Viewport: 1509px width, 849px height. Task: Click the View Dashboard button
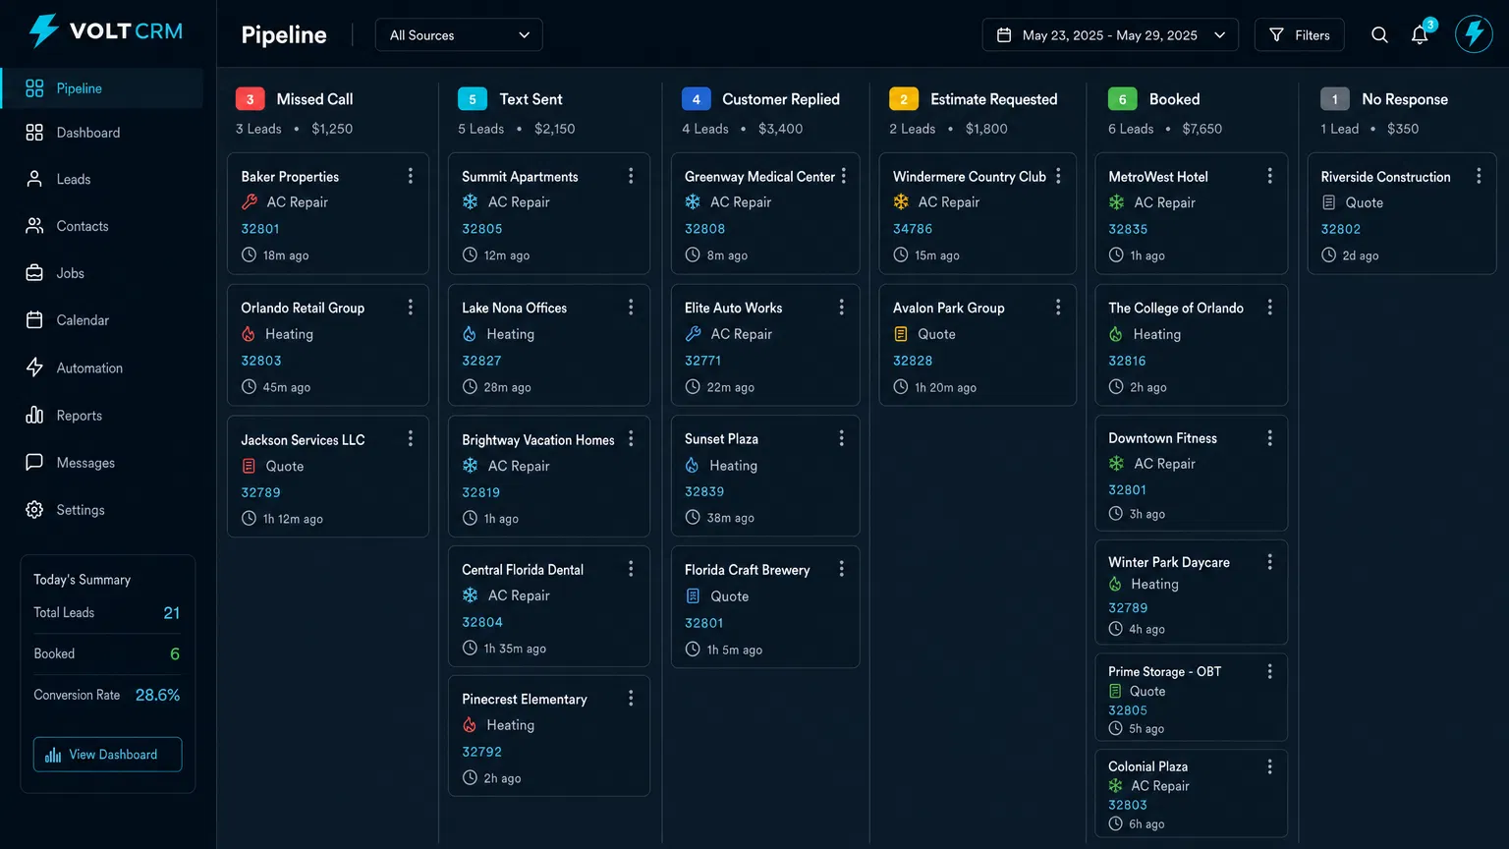pos(107,754)
